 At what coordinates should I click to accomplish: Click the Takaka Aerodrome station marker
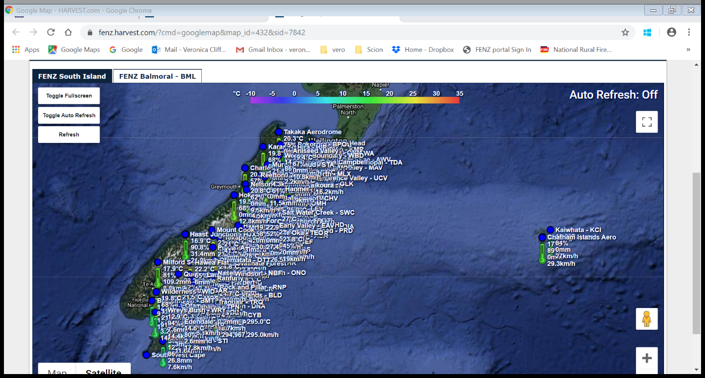[x=279, y=132]
